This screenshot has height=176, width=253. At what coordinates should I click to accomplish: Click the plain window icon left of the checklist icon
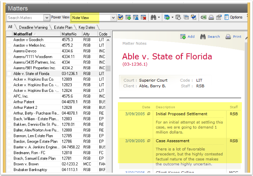coord(186,17)
